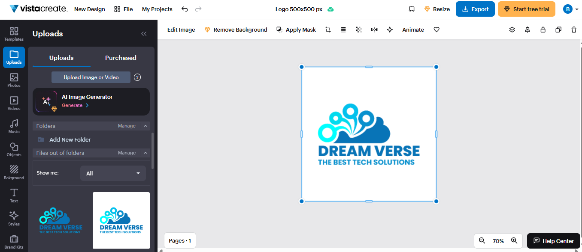This screenshot has height=252, width=582.
Task: Open the File menu
Action: coord(124,9)
